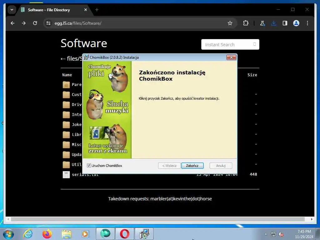Launch Firefox from the taskbar
The height and width of the screenshot is (240, 320).
[x=47, y=234]
